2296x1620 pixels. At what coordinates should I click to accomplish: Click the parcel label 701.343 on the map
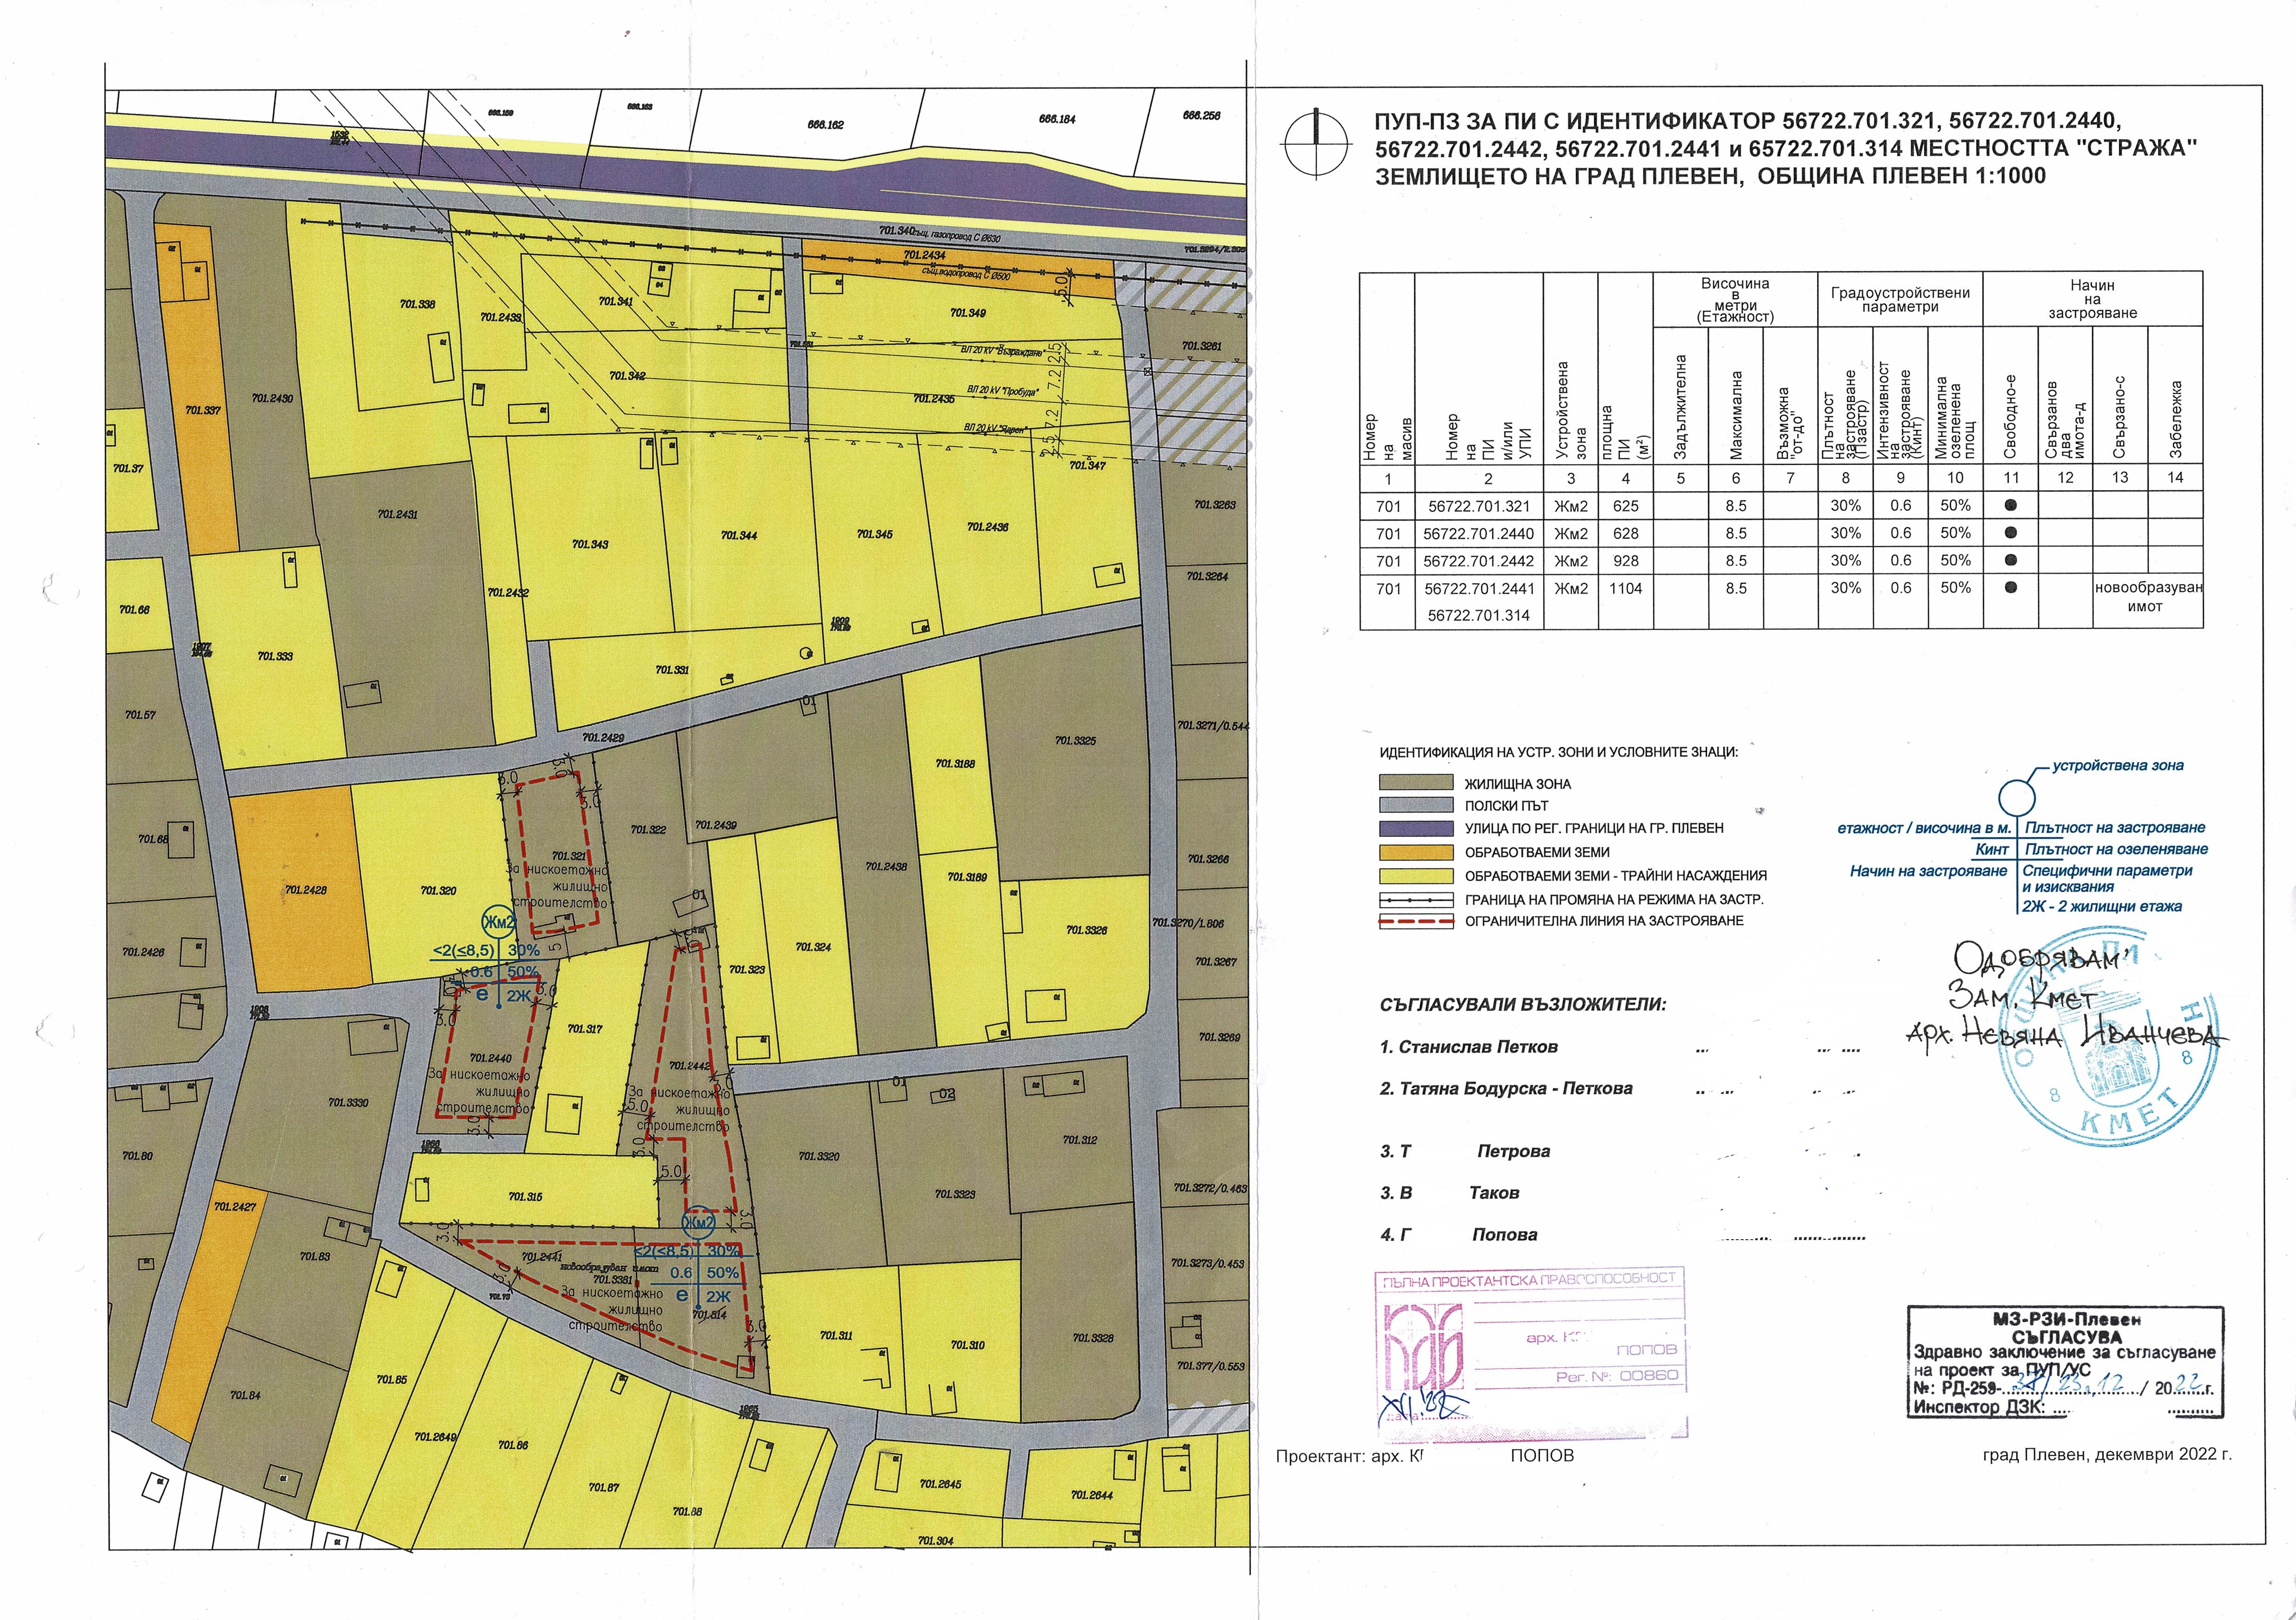coord(590,544)
